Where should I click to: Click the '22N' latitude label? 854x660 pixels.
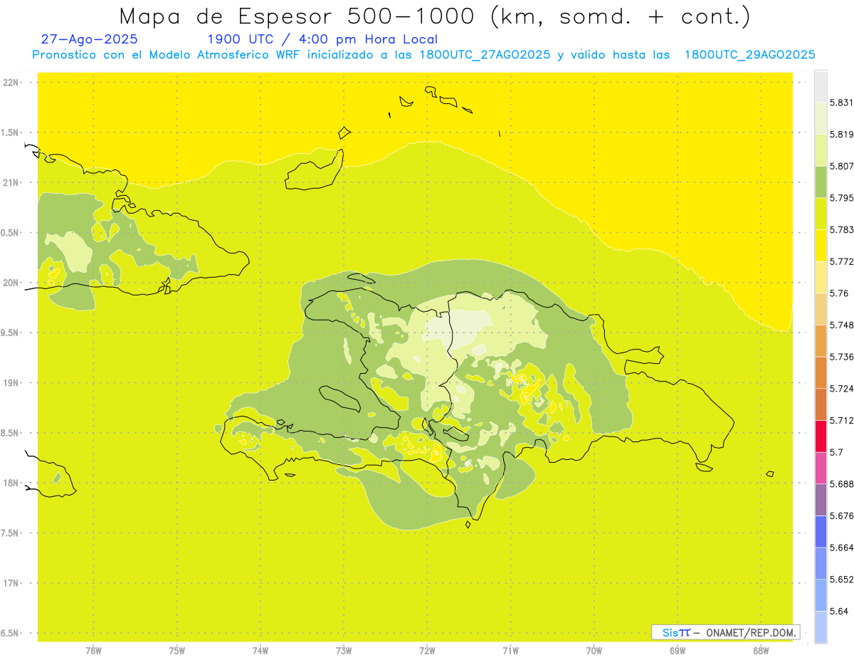point(11,83)
